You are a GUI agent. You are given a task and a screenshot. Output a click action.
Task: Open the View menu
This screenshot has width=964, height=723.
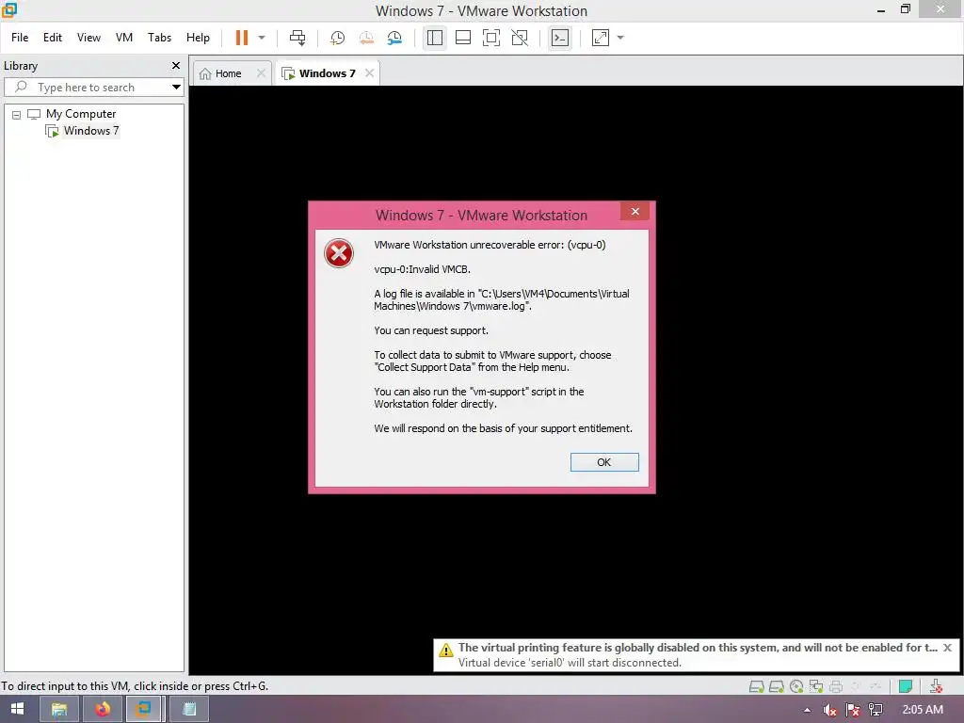(88, 38)
